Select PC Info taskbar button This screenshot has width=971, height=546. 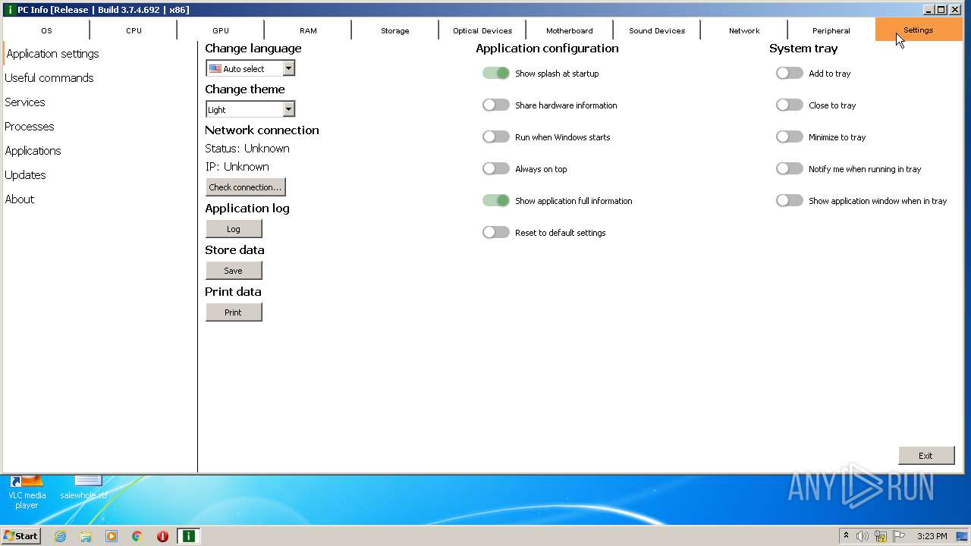coord(188,536)
